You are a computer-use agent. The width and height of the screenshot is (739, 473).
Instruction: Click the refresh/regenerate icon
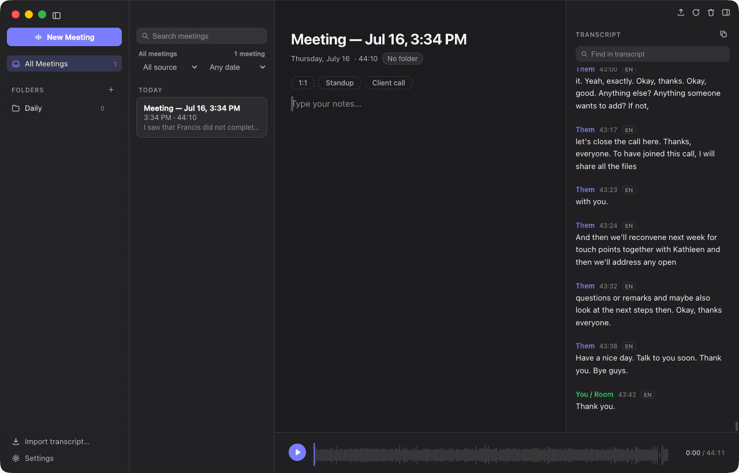click(696, 13)
